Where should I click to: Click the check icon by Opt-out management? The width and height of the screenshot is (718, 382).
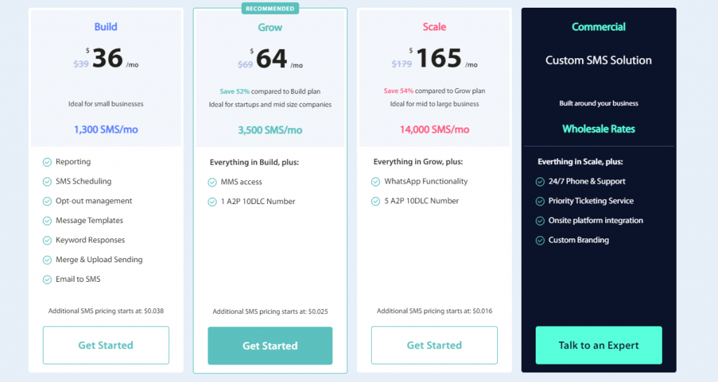click(47, 201)
